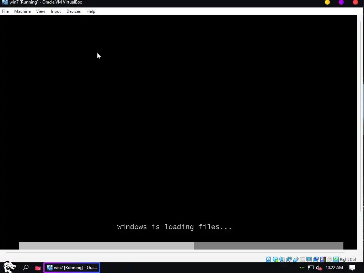Open the network status tray icon

[311, 268]
